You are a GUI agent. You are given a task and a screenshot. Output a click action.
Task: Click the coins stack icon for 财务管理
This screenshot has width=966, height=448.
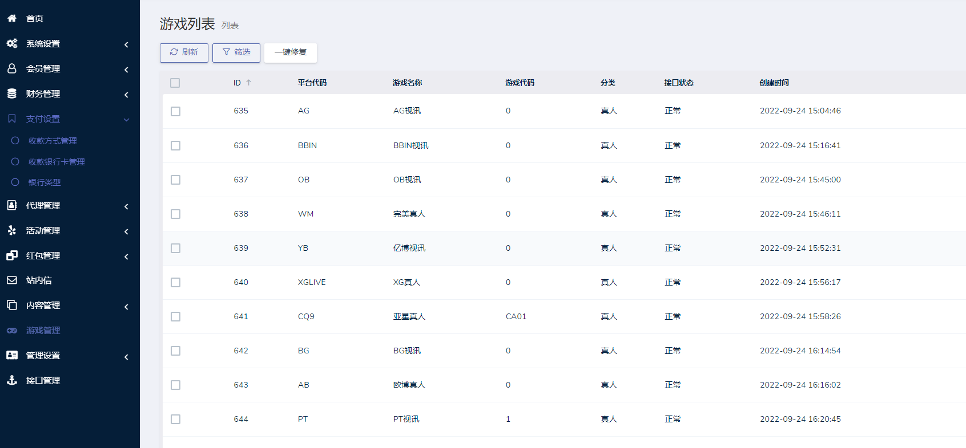click(11, 93)
